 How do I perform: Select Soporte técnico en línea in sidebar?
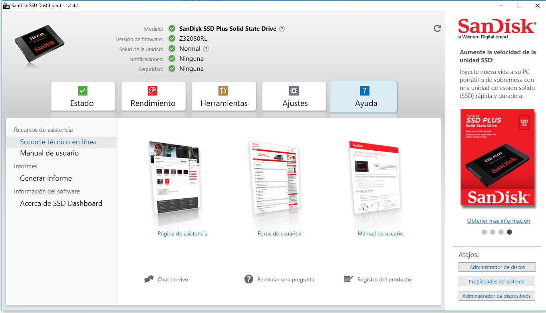coord(62,142)
